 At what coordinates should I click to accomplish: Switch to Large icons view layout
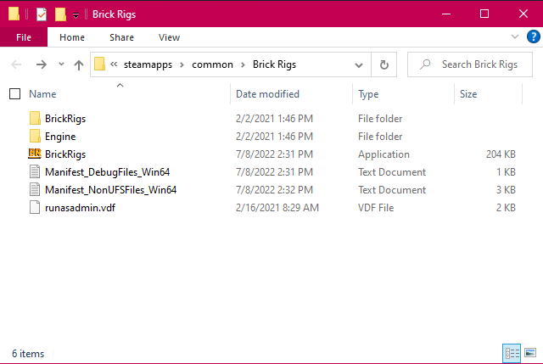[x=530, y=353]
